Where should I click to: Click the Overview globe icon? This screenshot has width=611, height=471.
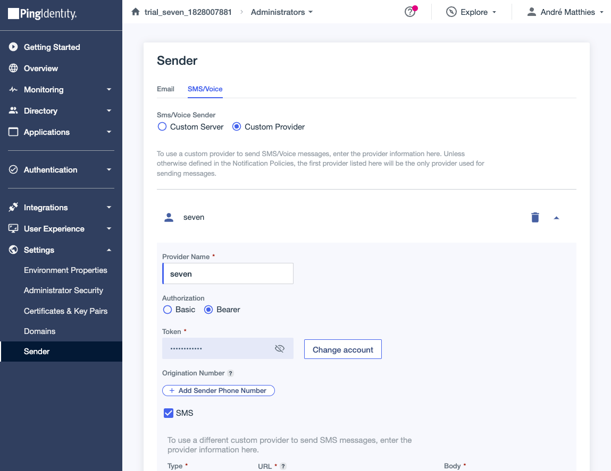13,68
